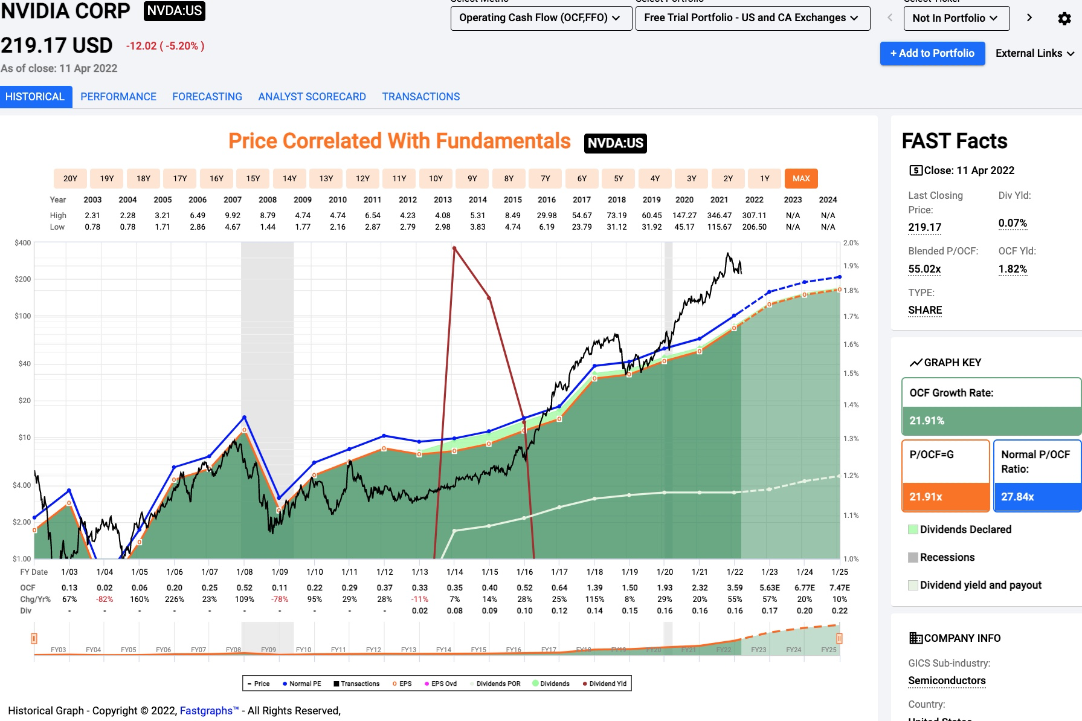
Task: Select the 12Y time range
Action: pos(362,178)
